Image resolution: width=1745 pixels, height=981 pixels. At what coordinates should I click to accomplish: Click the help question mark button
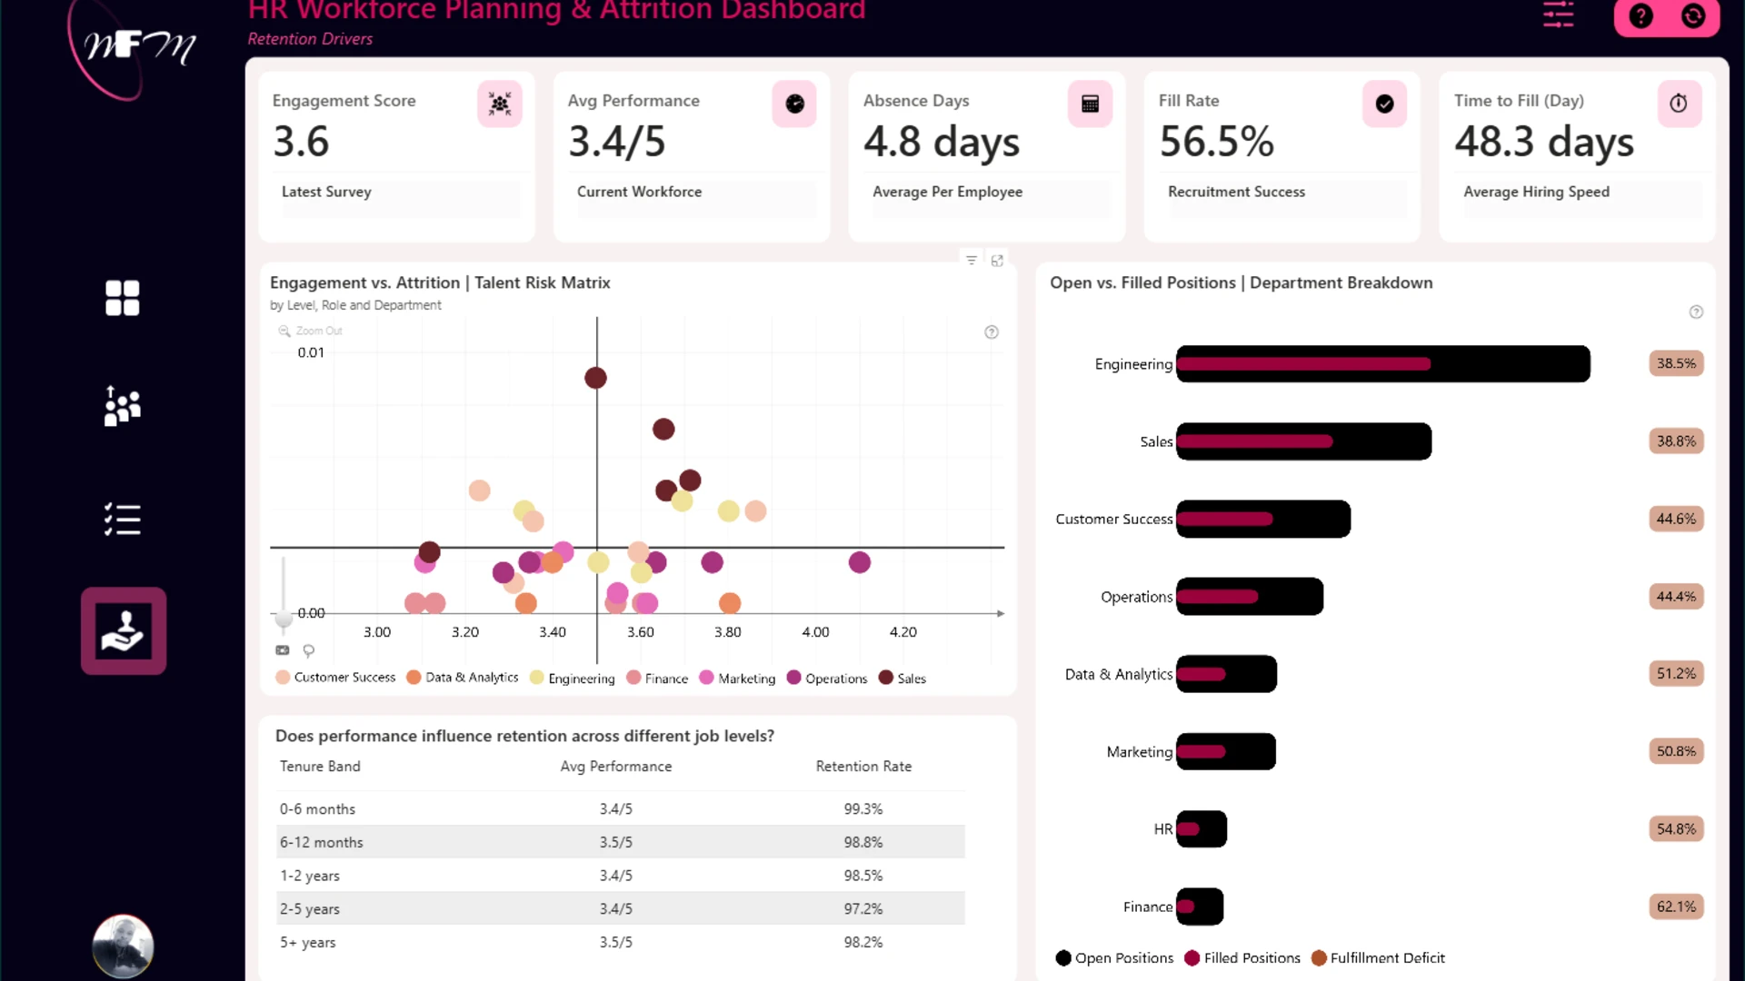1640,16
